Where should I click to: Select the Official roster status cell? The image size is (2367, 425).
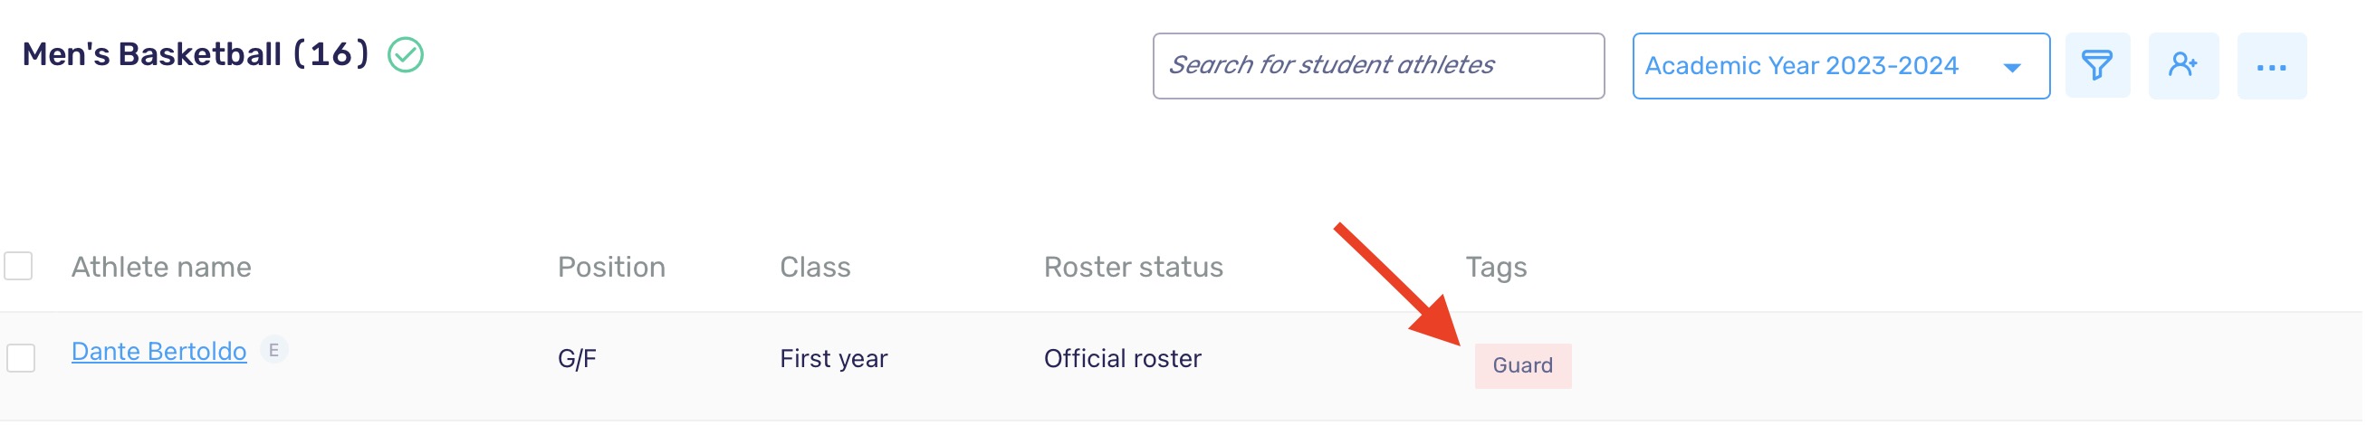pos(1124,359)
